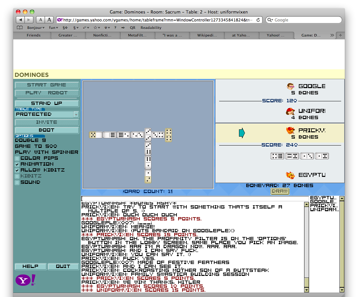Viewport: 358px width, 297px height.
Task: Click the browser back arrow button
Action: pos(20,20)
